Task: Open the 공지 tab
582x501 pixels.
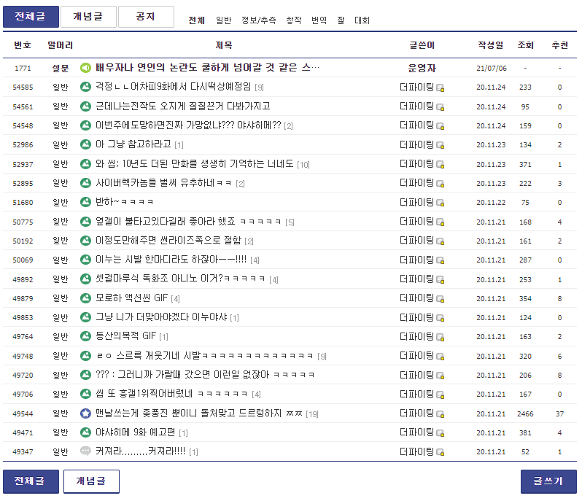Action: 146,17
